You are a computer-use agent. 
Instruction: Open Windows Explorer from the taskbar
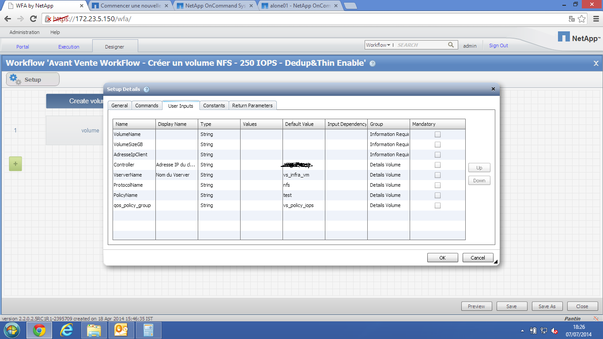click(x=94, y=330)
